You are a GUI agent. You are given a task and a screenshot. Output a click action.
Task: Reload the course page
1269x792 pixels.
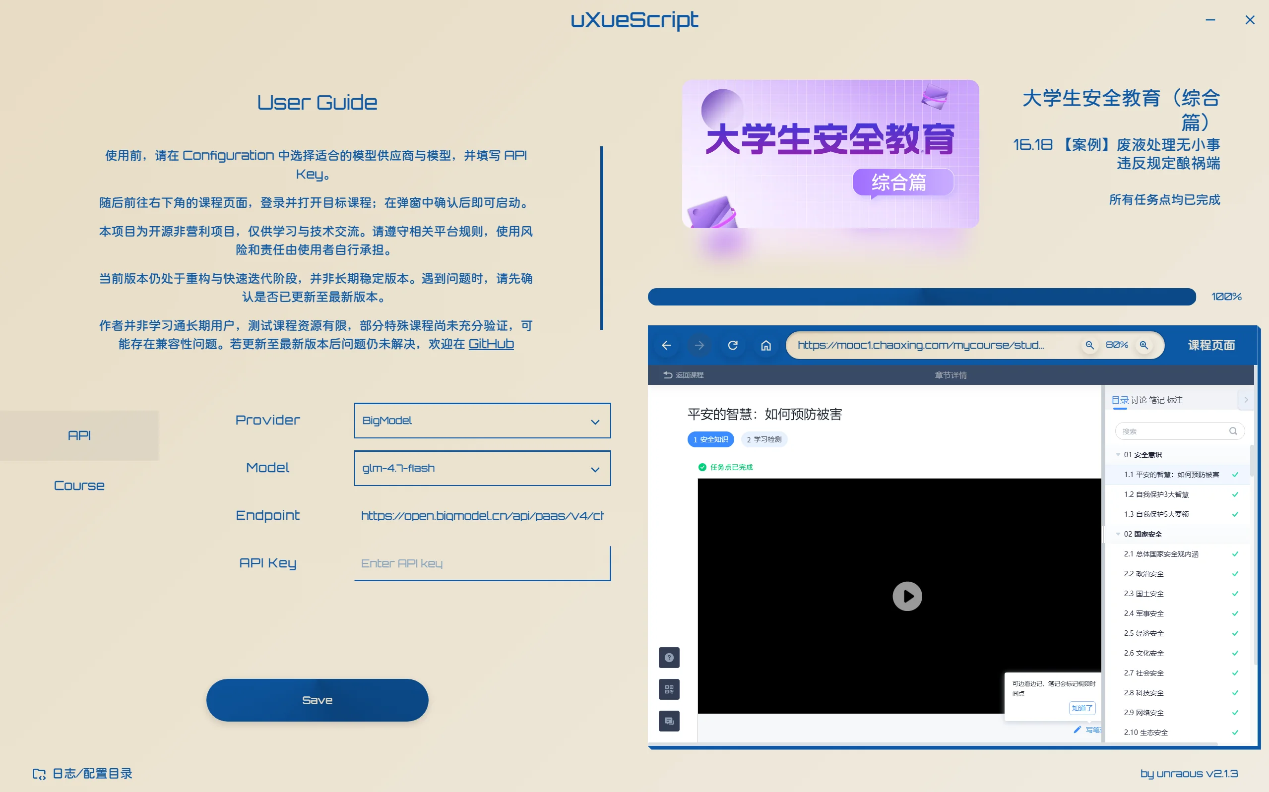pyautogui.click(x=733, y=345)
